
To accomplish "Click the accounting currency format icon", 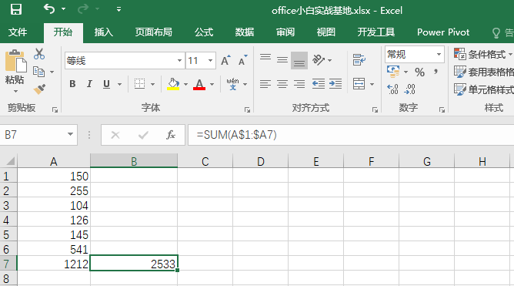I will tap(393, 71).
